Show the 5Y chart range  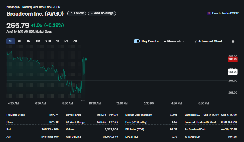pyautogui.click(x=66, y=41)
